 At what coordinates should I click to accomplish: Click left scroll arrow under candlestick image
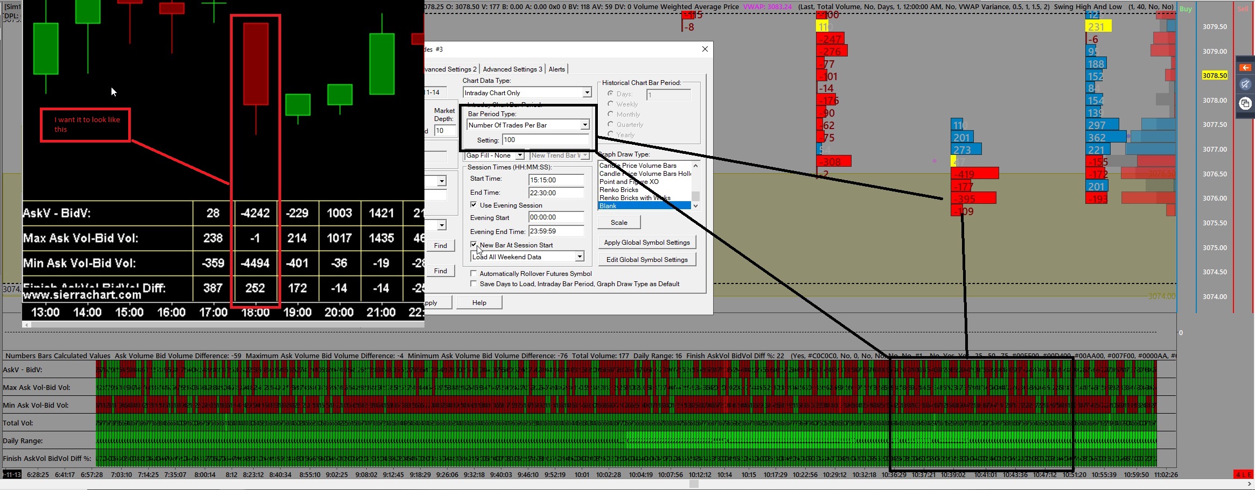click(x=26, y=325)
